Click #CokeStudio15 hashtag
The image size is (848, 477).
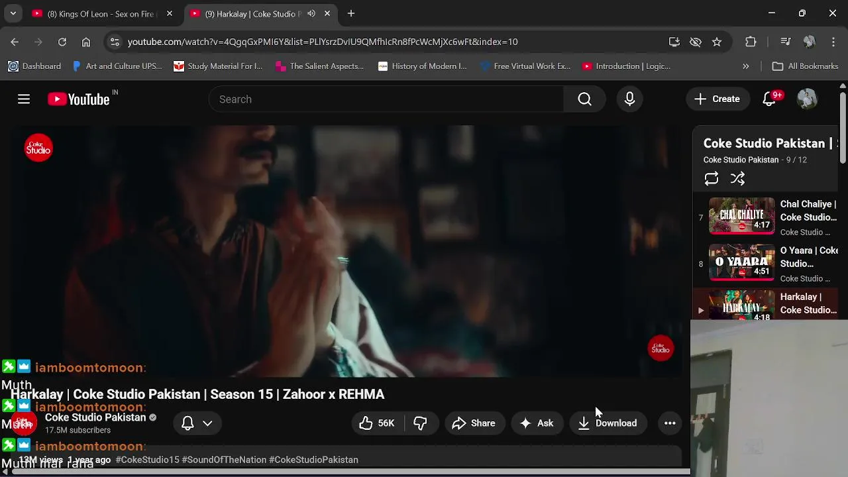[147, 460]
